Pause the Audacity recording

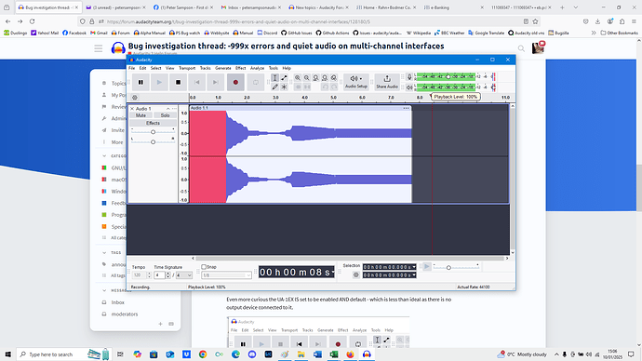[140, 82]
